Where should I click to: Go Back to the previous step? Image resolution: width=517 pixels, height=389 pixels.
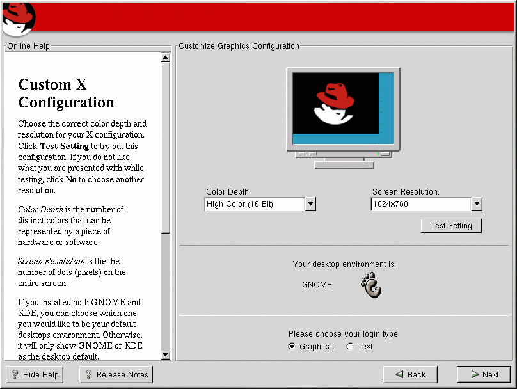click(410, 374)
